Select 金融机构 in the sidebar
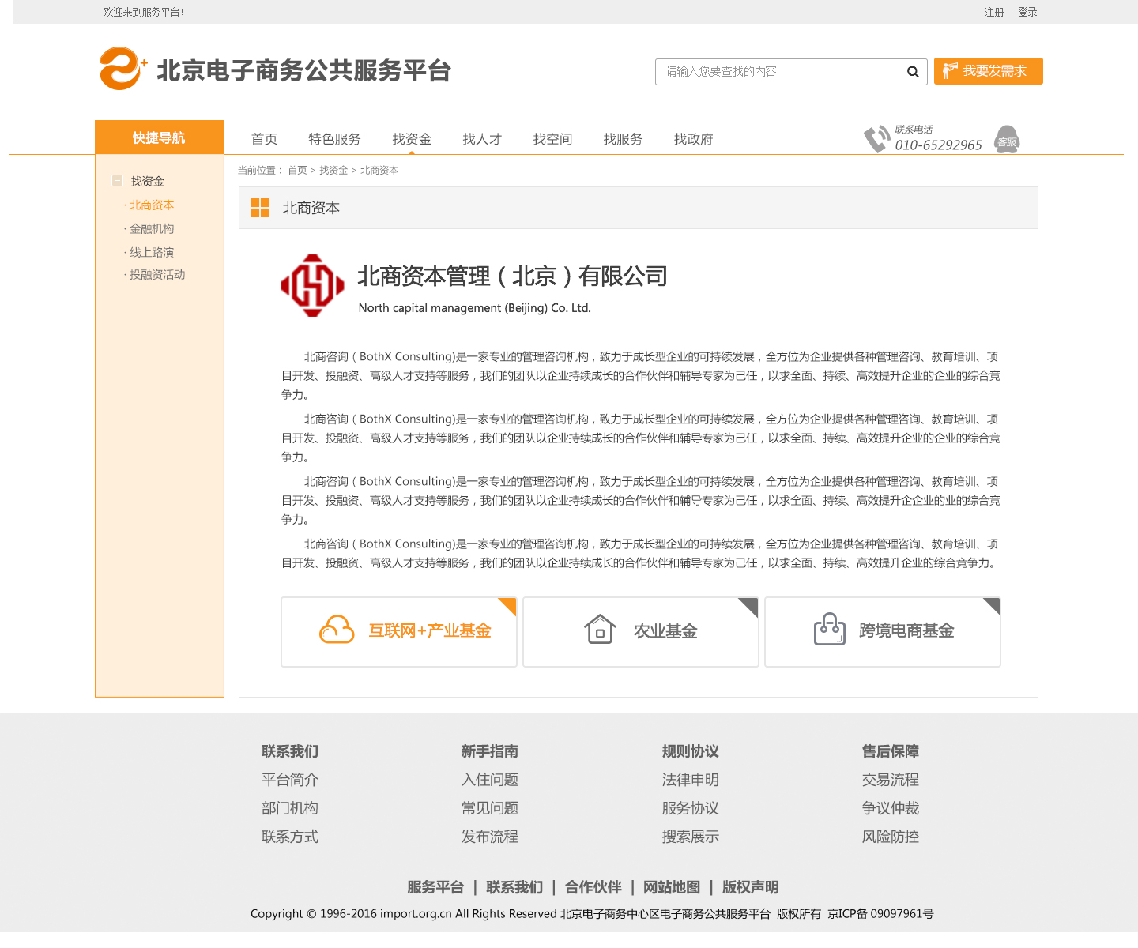This screenshot has width=1138, height=948. click(x=152, y=229)
